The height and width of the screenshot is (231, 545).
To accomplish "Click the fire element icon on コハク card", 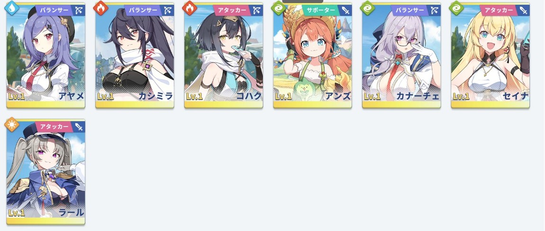I will click(x=190, y=8).
